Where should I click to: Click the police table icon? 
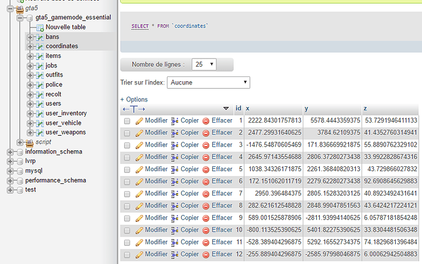(40, 85)
